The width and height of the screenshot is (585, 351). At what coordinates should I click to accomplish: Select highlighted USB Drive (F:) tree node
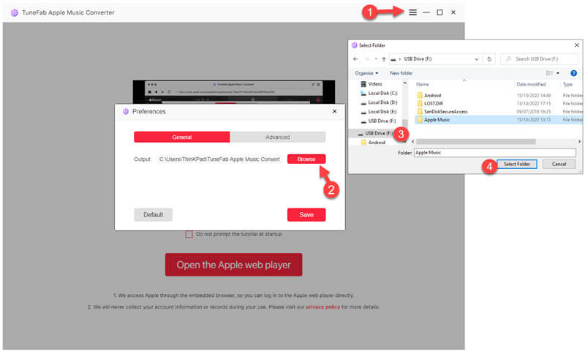[374, 133]
